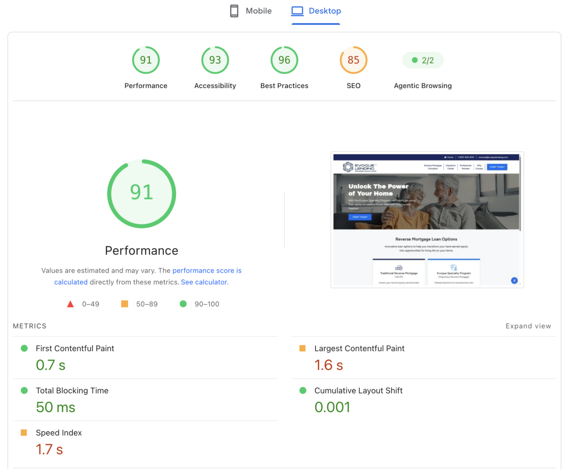Click the red triangle 0–49 legend icon
Viewport: 570px width, 469px height.
click(x=70, y=304)
